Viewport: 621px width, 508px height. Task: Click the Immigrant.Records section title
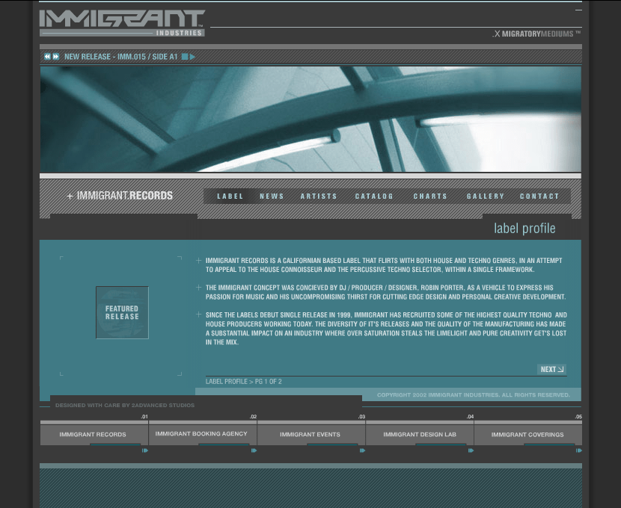125,196
